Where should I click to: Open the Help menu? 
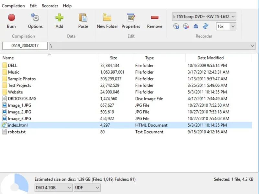click(x=67, y=6)
